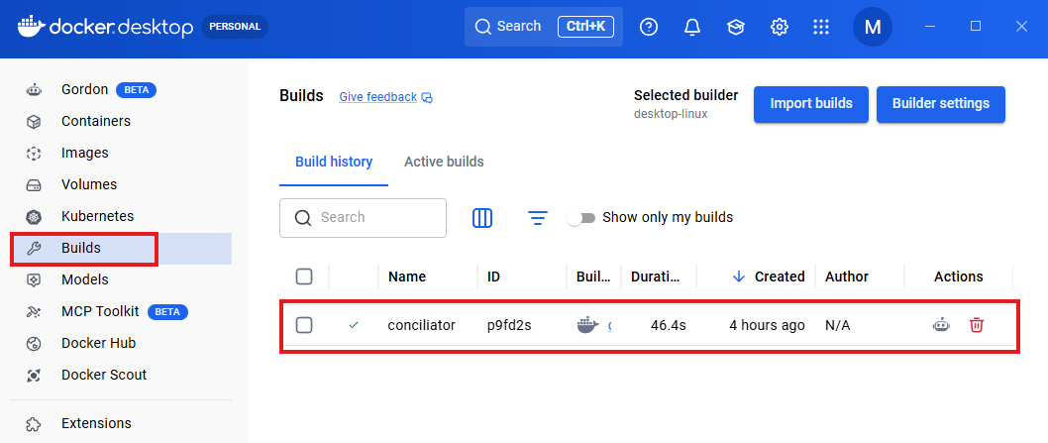Open the column chooser icon

point(482,217)
